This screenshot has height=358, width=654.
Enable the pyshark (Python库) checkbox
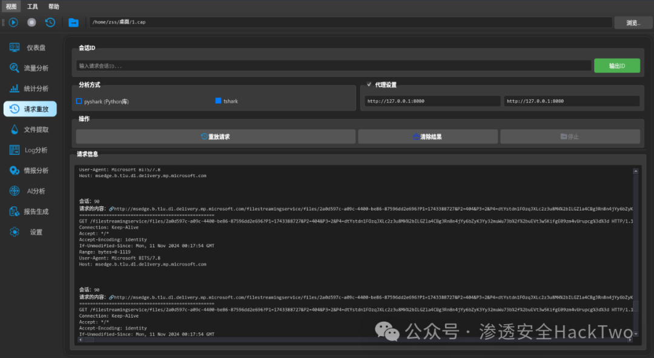click(x=79, y=101)
